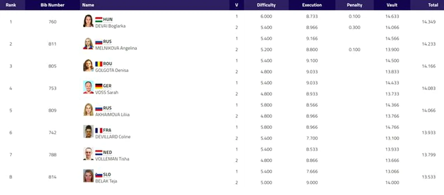This screenshot has width=444, height=195.
Task: Select bib number 809
Action: 53,110
